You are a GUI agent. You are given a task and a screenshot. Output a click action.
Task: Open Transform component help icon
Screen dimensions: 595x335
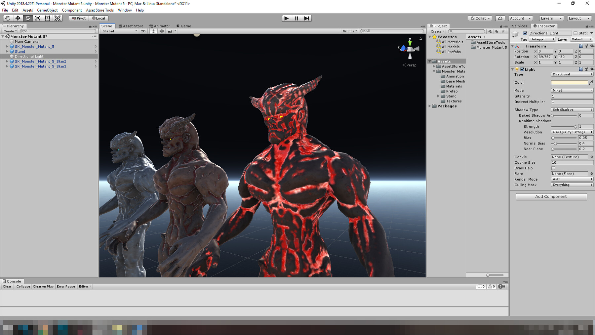tap(581, 46)
